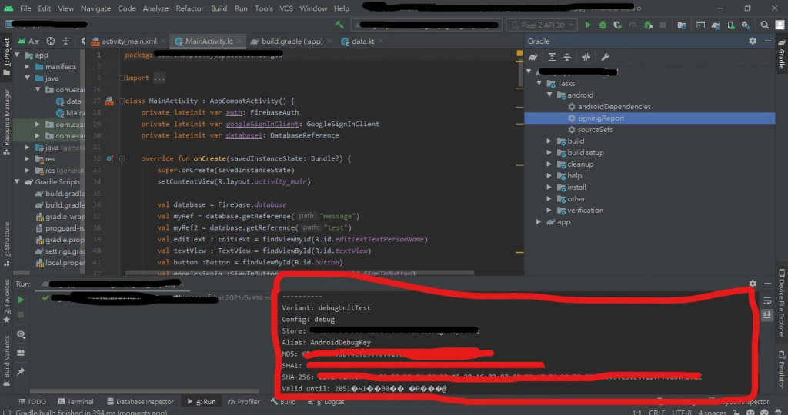The height and width of the screenshot is (415, 788).
Task: Rerun the task in Run panel
Action: 21,300
